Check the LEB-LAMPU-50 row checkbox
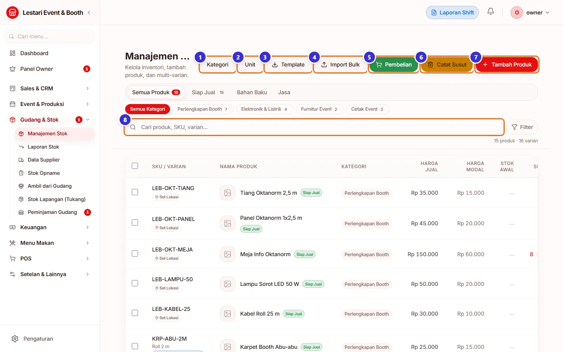The image size is (563, 352). [135, 283]
